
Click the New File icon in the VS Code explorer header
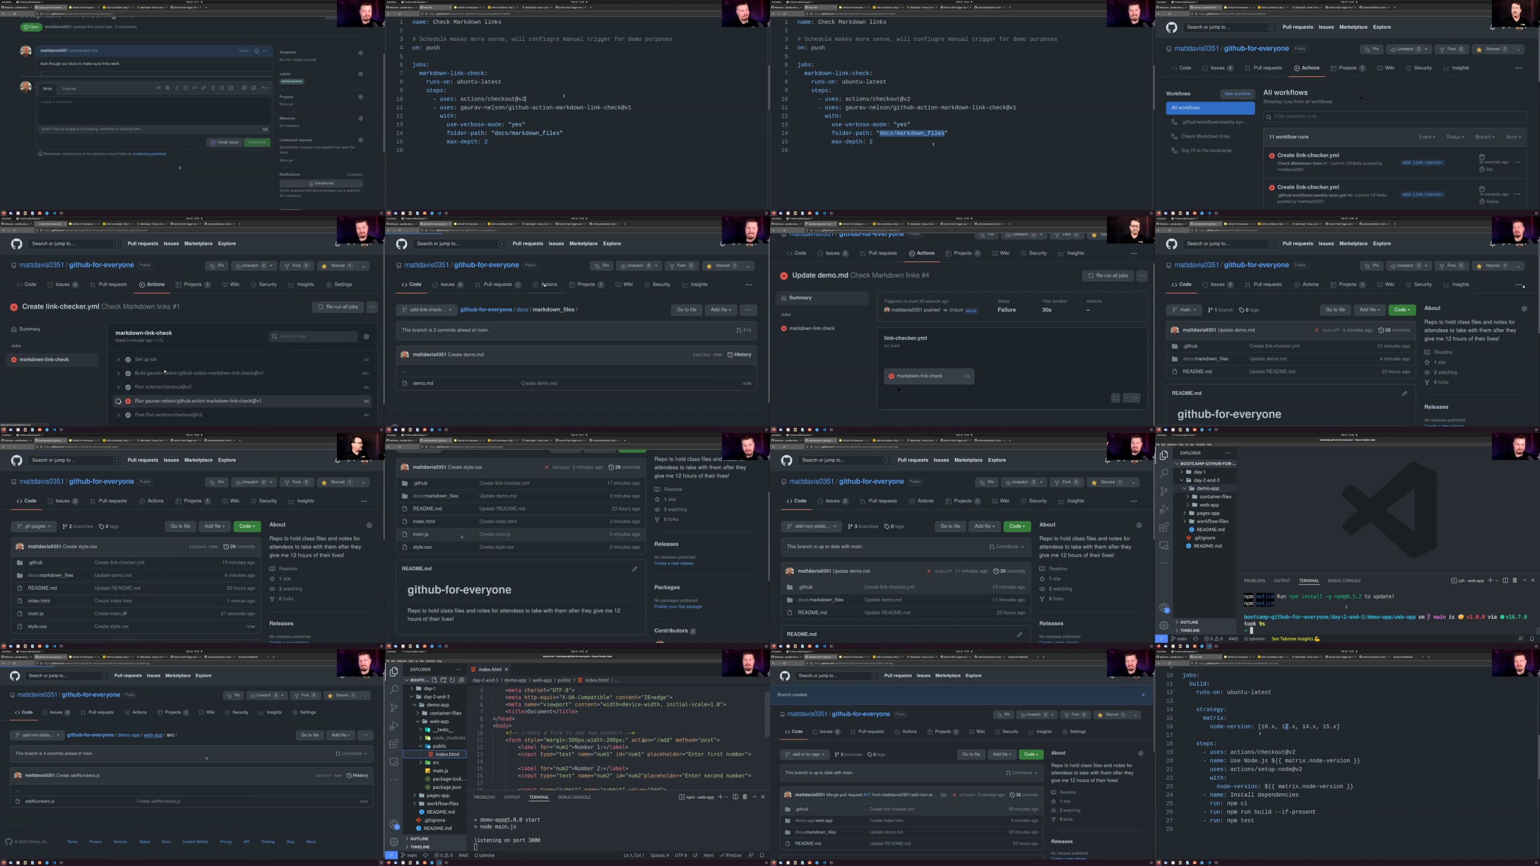coord(435,680)
